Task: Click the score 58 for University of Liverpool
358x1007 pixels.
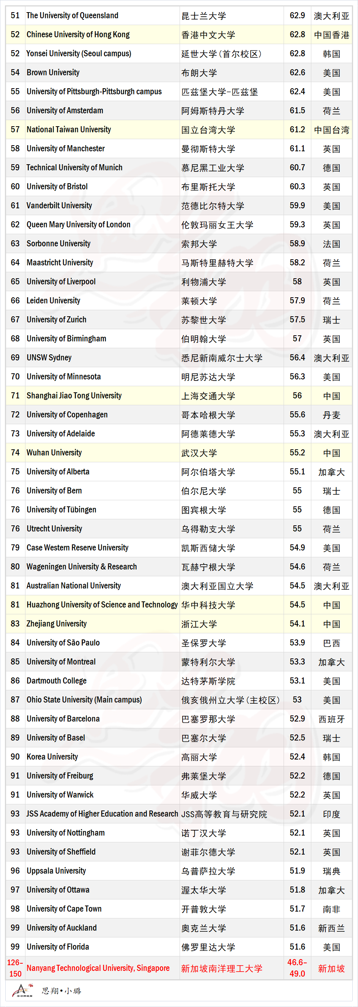Action: [297, 281]
